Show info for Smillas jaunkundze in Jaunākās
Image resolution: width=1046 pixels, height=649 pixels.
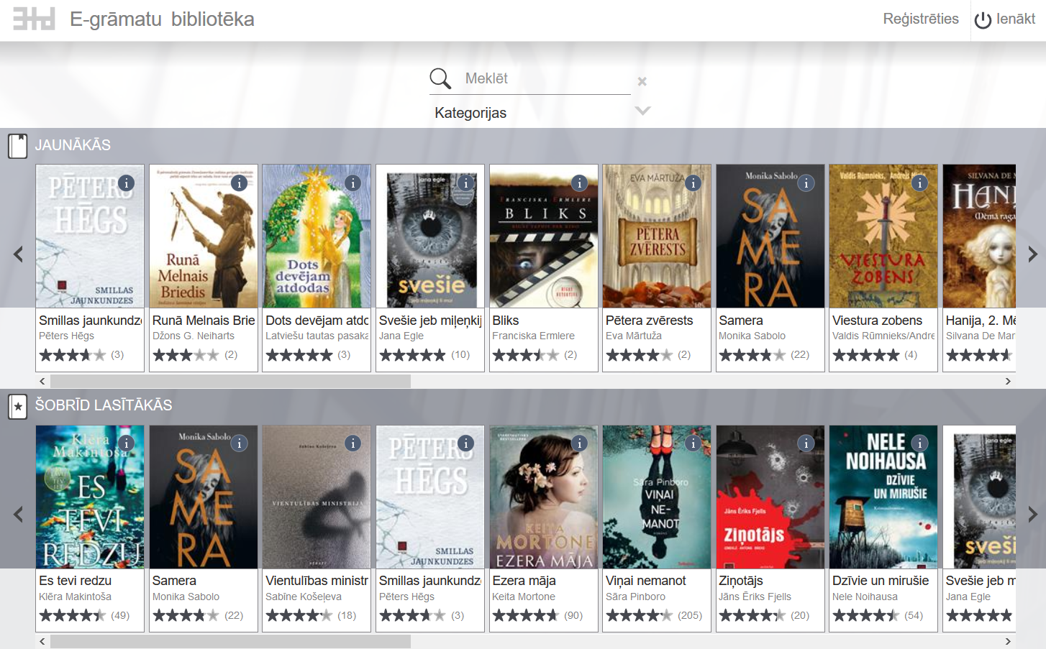(126, 183)
